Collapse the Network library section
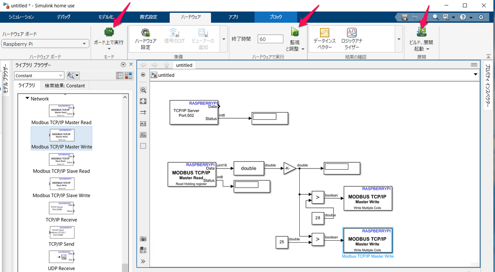Viewport: 495px width, 272px height. [27, 99]
